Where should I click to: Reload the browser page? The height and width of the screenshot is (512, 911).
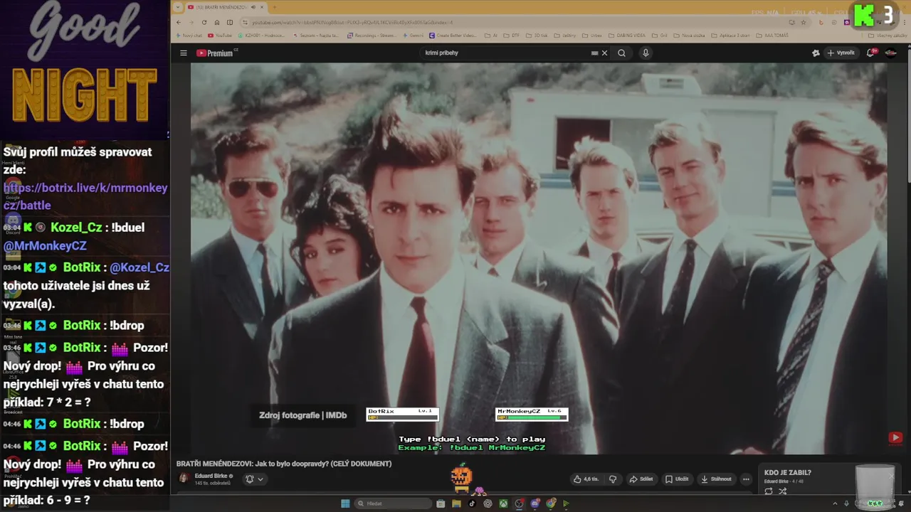tap(204, 22)
